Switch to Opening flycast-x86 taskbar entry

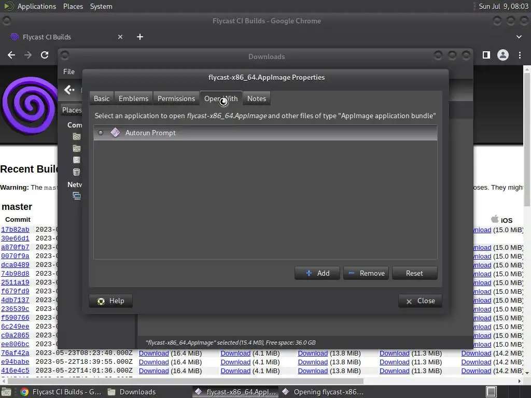(x=323, y=392)
